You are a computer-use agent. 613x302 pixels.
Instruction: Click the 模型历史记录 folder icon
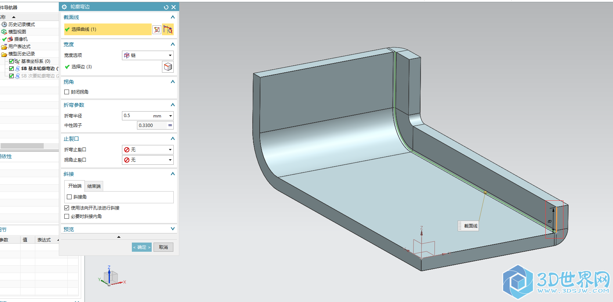pyautogui.click(x=4, y=54)
